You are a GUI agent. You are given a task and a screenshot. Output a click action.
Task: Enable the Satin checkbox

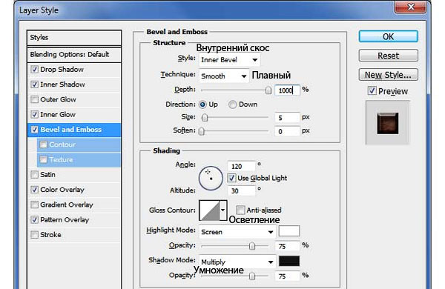click(34, 174)
